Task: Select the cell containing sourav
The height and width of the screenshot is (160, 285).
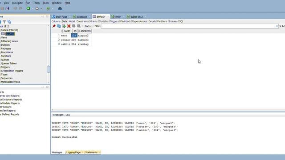Action: (65, 40)
